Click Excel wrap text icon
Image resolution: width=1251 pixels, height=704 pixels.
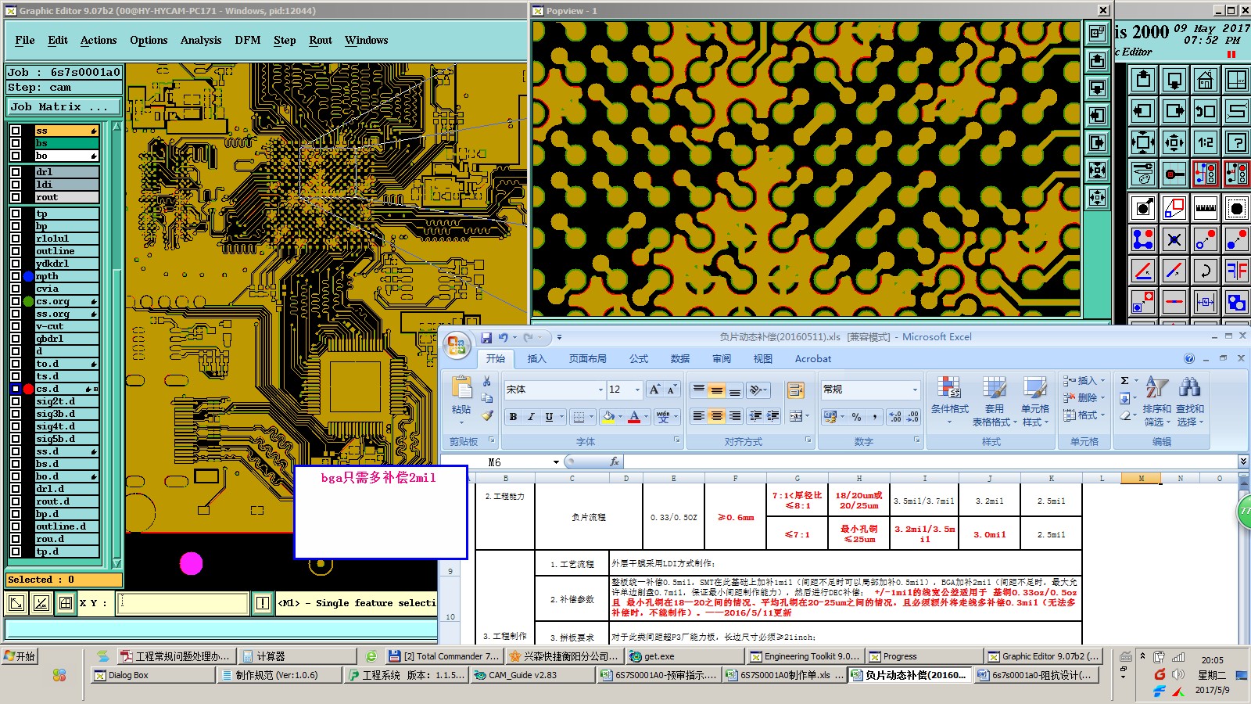[796, 390]
